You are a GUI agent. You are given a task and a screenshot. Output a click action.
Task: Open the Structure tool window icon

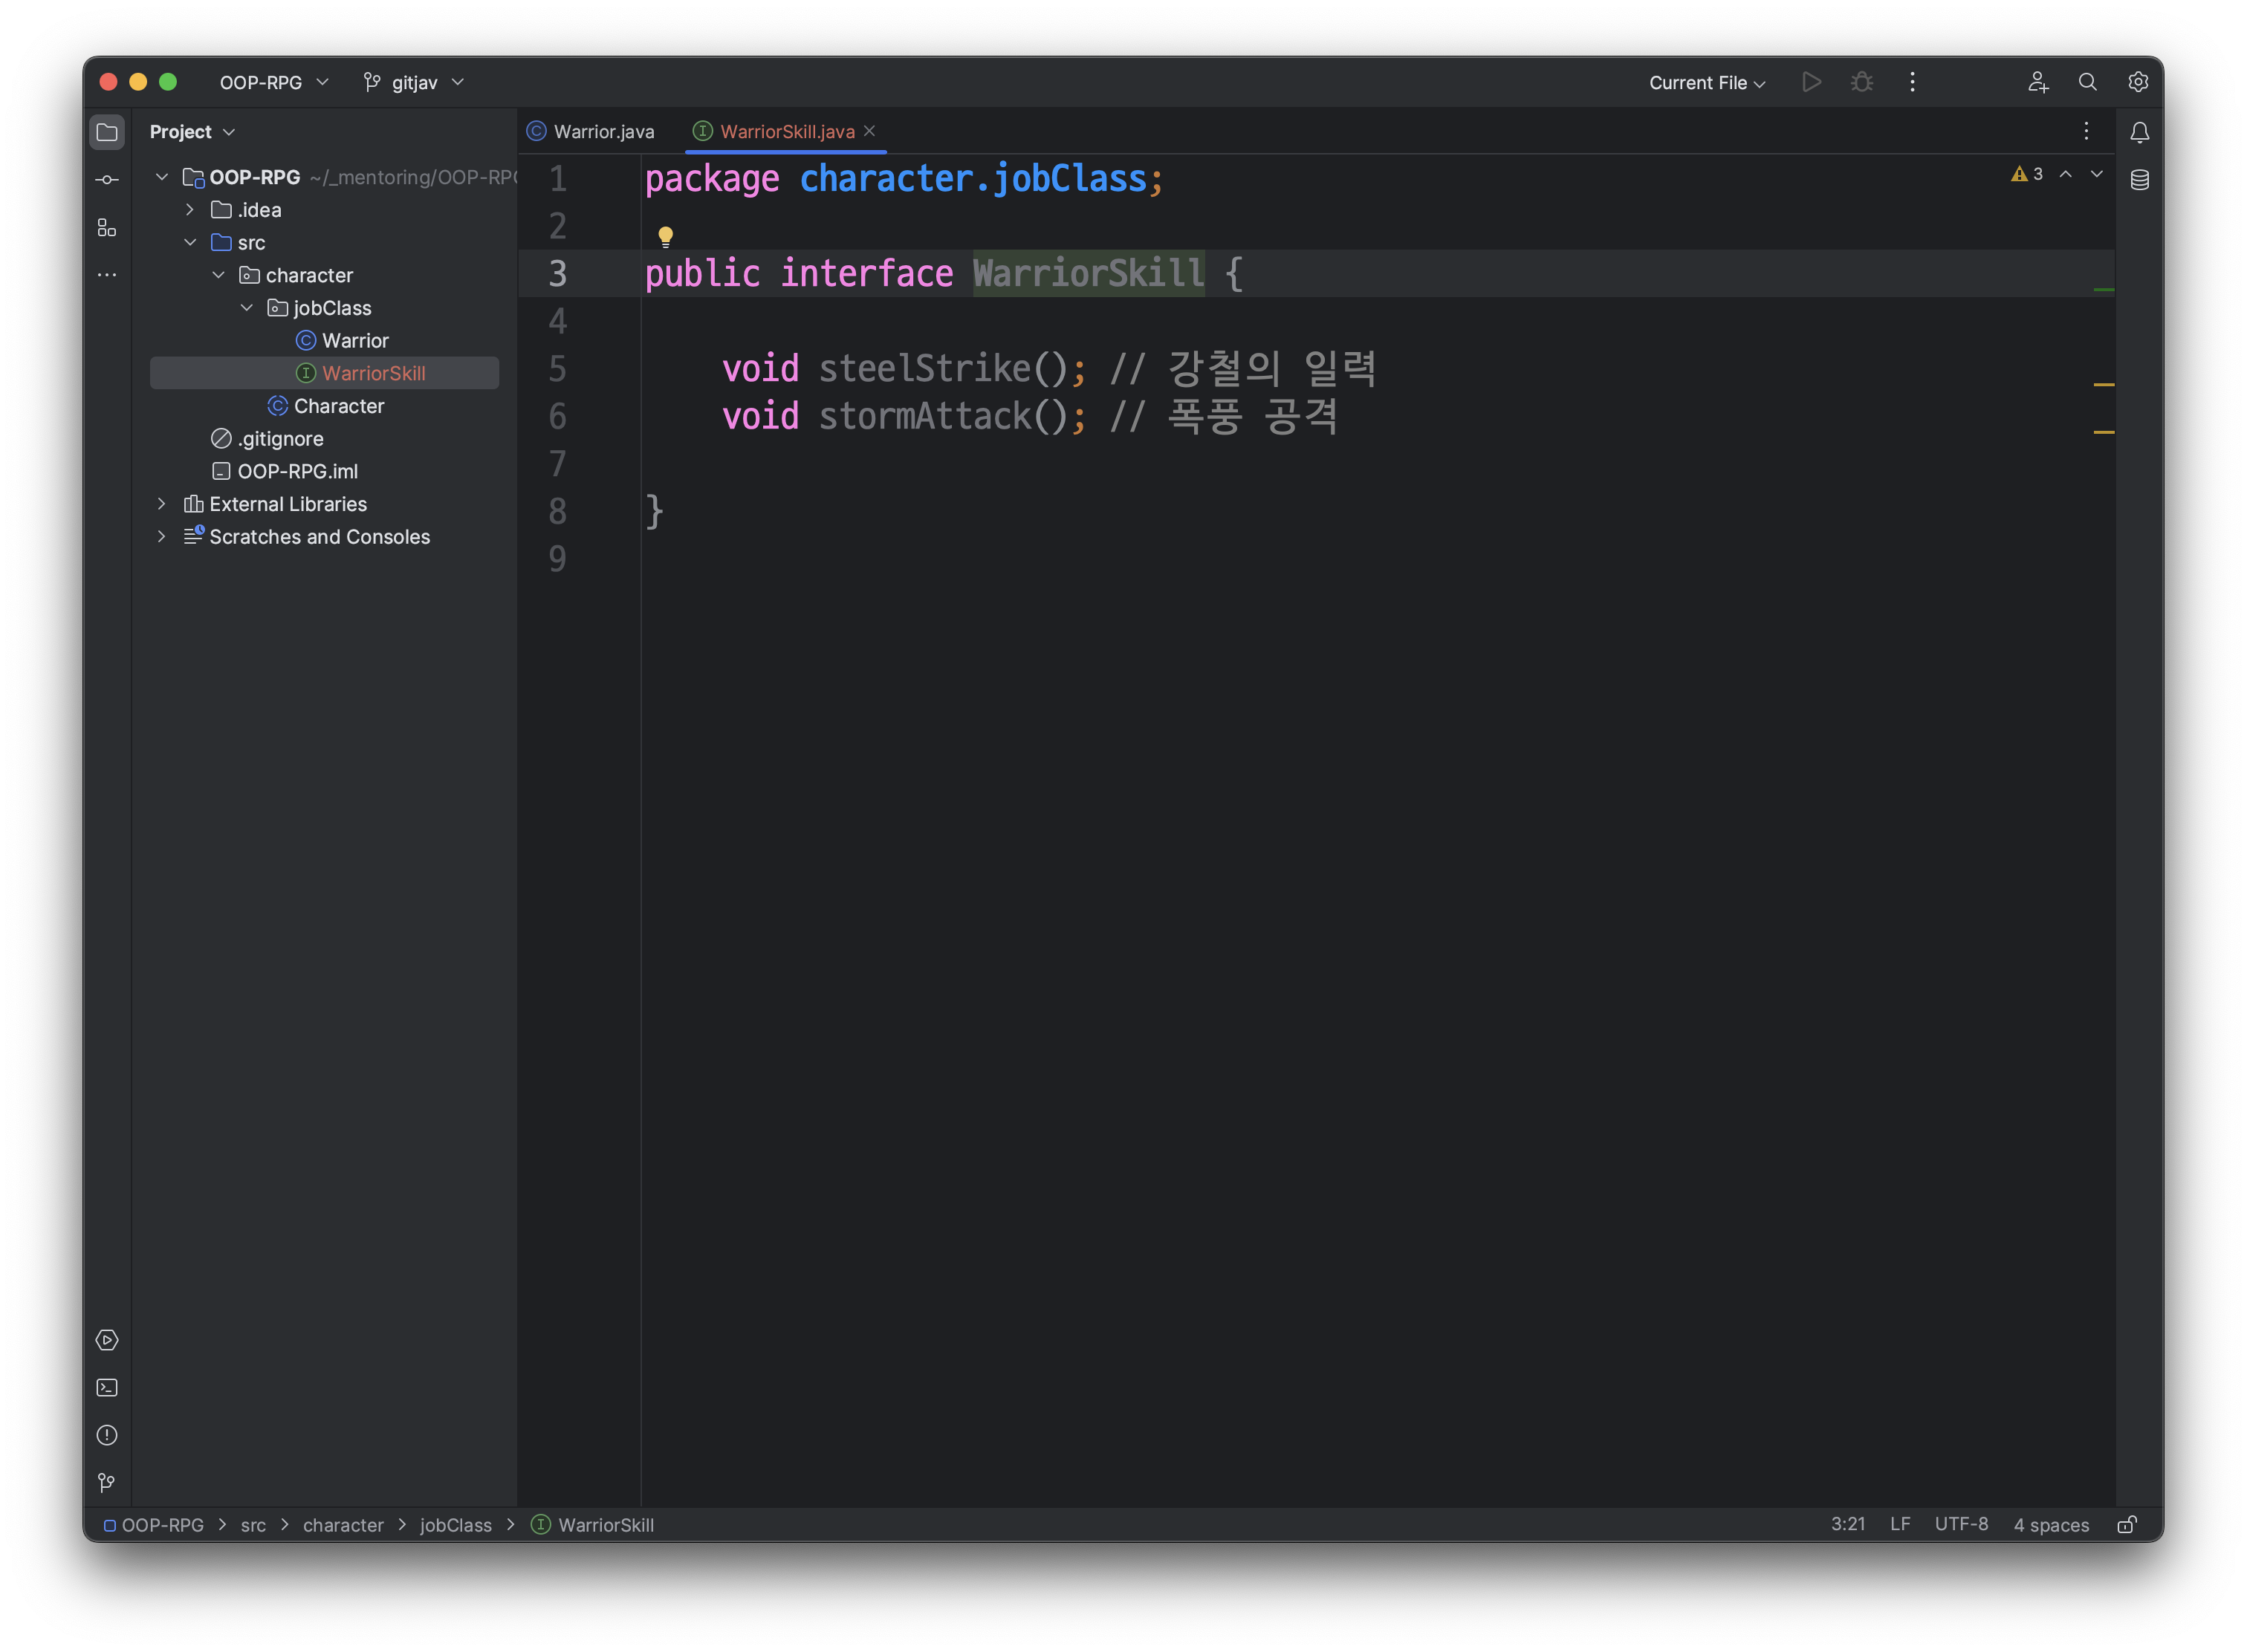pyautogui.click(x=107, y=228)
